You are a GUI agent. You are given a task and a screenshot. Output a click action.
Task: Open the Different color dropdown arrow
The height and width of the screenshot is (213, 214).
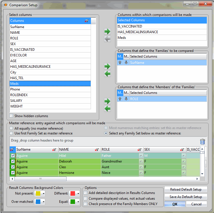[x=78, y=194]
